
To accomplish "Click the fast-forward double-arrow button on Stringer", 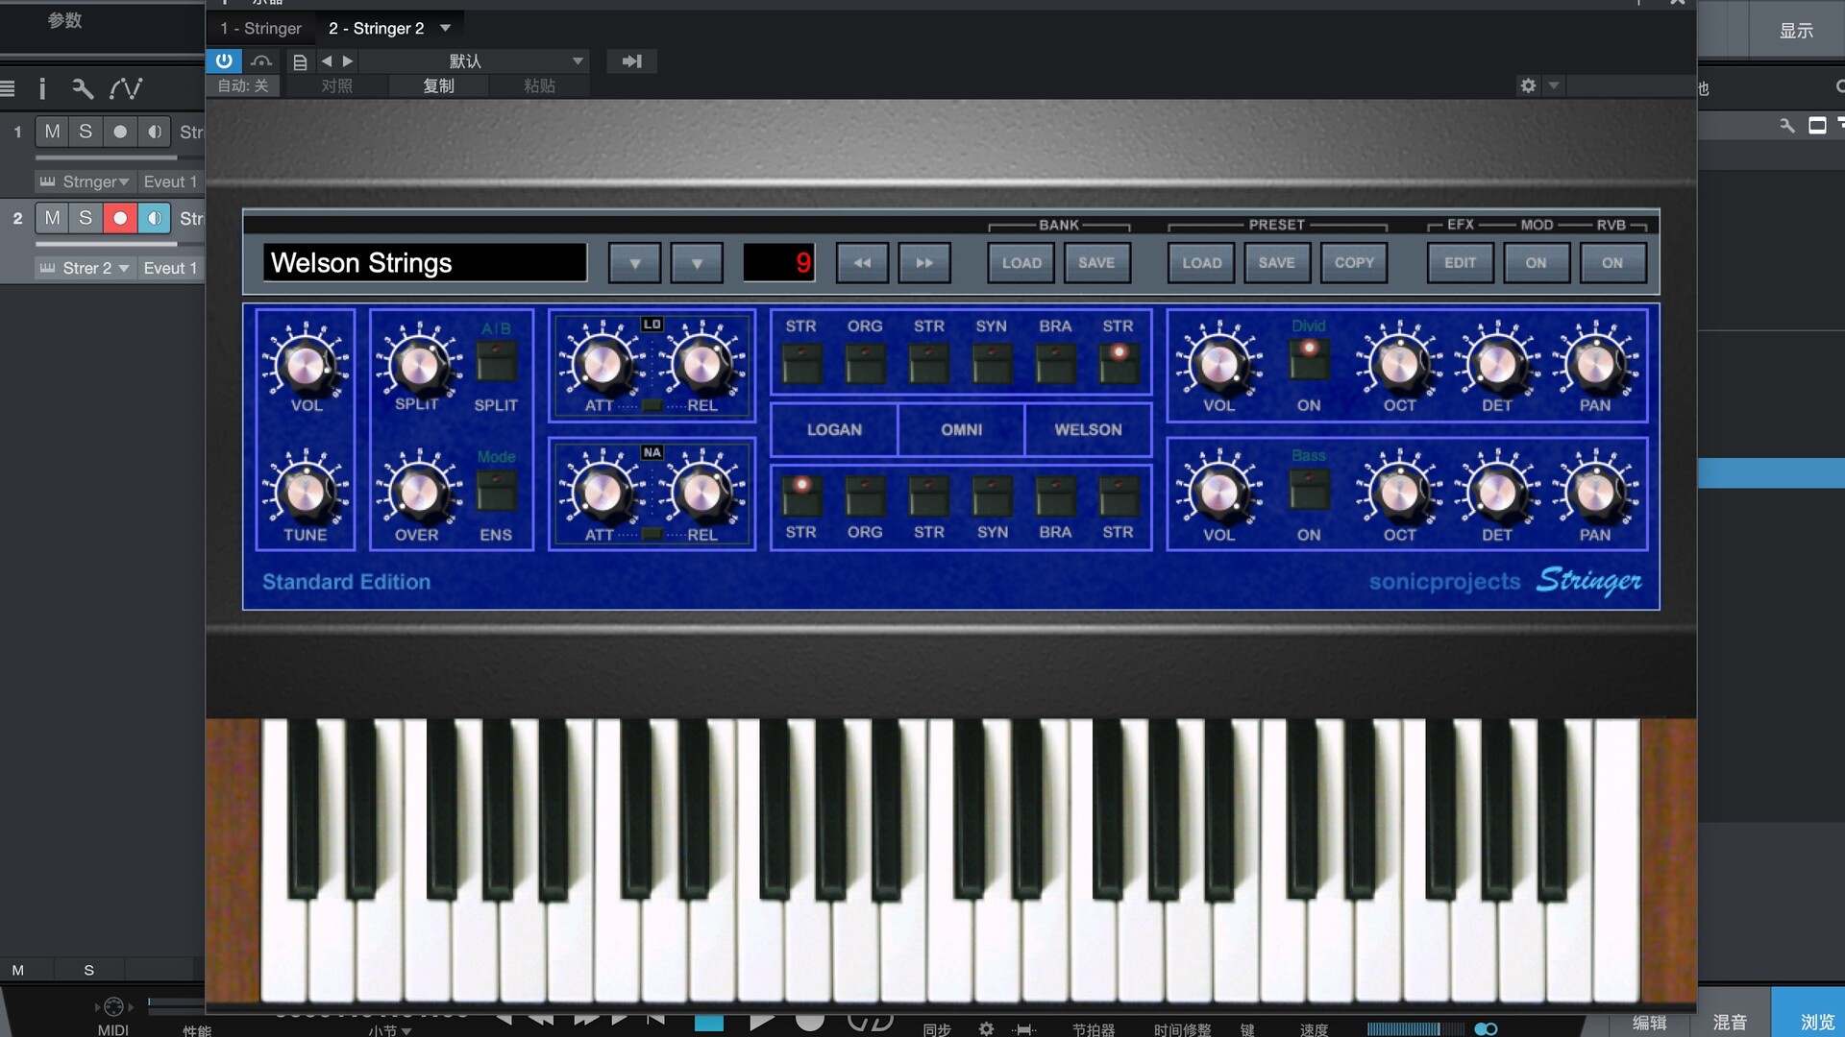I will click(924, 262).
